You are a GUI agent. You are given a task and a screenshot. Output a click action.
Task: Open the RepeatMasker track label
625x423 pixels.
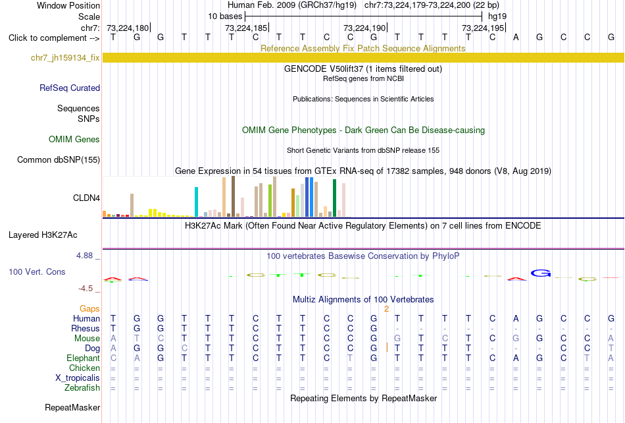pyautogui.click(x=72, y=407)
